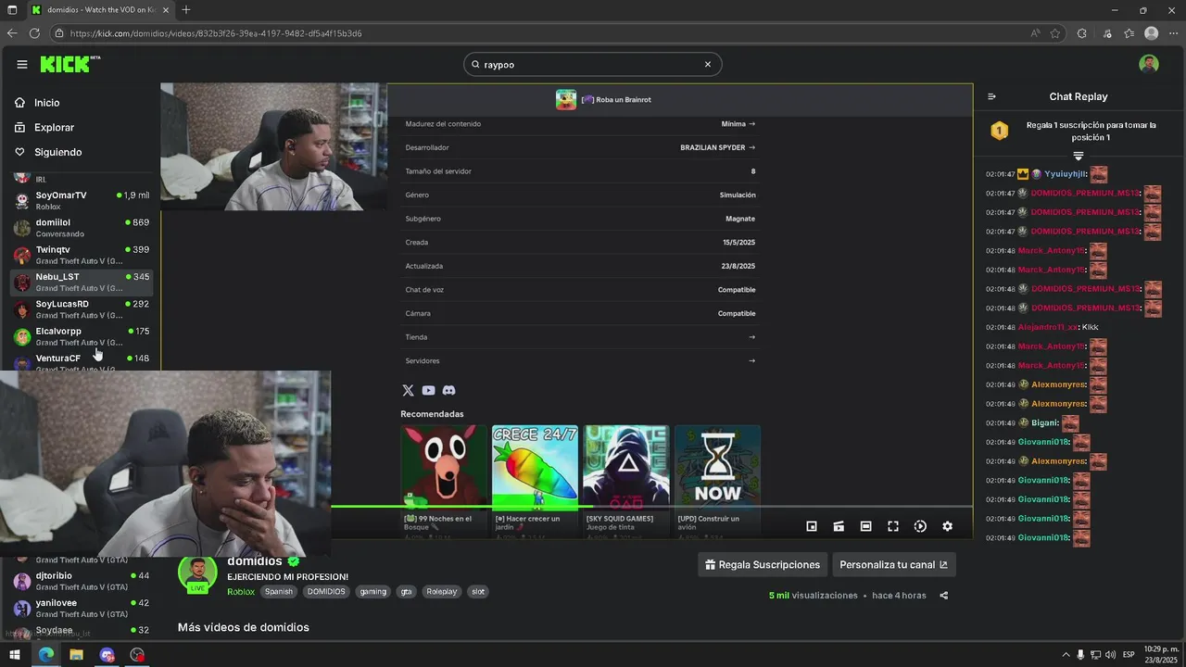Expand the gift leaderboard arrow
Screen dimensions: 1186x667
pos(1078,156)
